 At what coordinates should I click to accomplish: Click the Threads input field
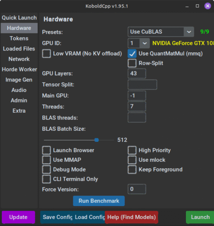(x=137, y=107)
